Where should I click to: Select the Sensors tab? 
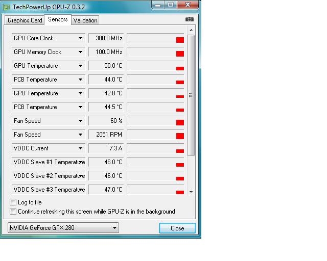tap(58, 19)
